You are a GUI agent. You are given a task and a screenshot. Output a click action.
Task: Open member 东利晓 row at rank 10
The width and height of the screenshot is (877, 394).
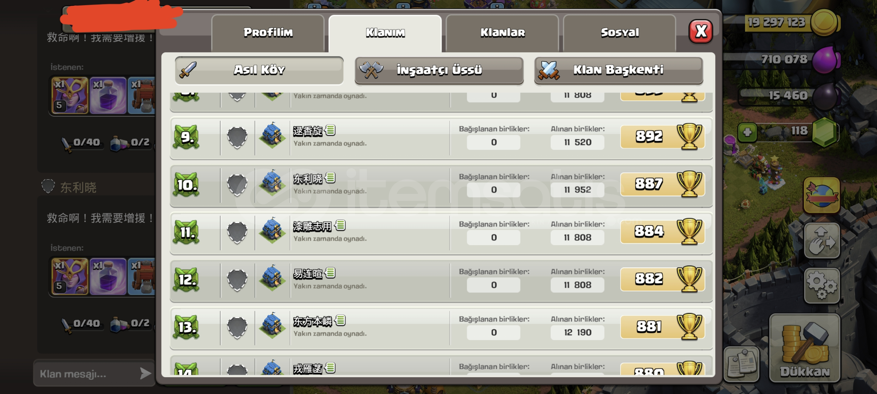pyautogui.click(x=441, y=186)
